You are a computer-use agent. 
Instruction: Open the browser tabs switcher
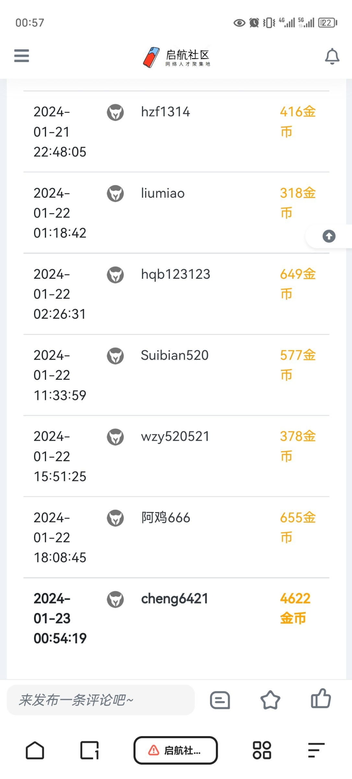[x=89, y=750]
